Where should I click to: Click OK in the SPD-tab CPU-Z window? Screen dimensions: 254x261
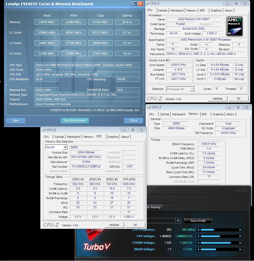pos(135,225)
